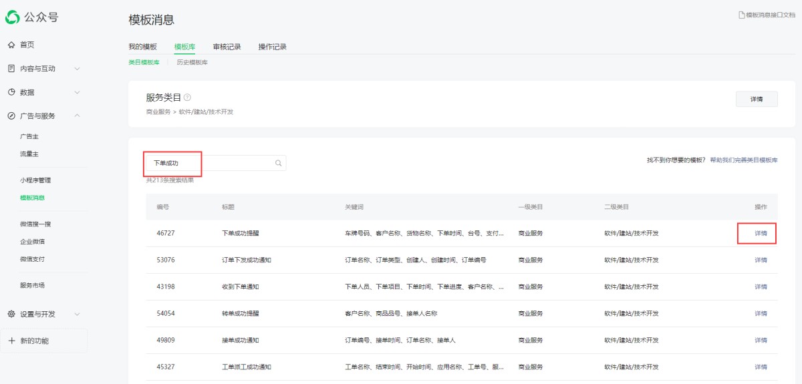The width and height of the screenshot is (802, 384).
Task: Click the 数据 chart icon in sidebar
Action: pyautogui.click(x=11, y=92)
